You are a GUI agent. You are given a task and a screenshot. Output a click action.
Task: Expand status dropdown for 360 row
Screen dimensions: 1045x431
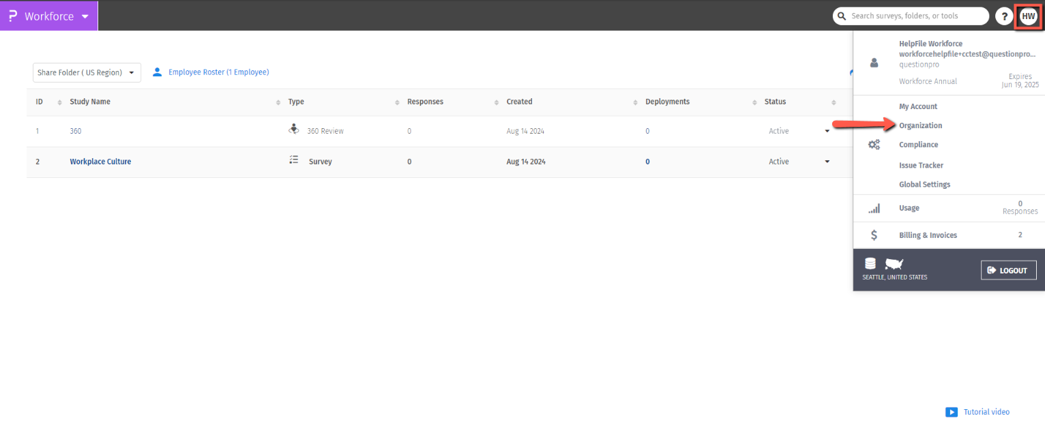(x=827, y=131)
